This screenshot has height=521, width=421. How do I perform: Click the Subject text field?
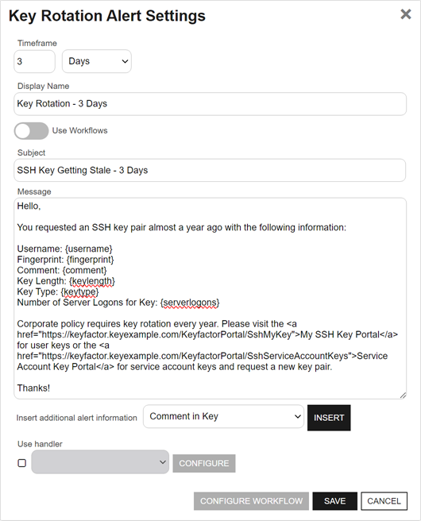(x=210, y=171)
